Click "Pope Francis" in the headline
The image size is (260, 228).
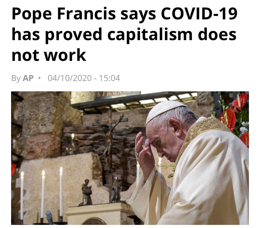click(64, 14)
